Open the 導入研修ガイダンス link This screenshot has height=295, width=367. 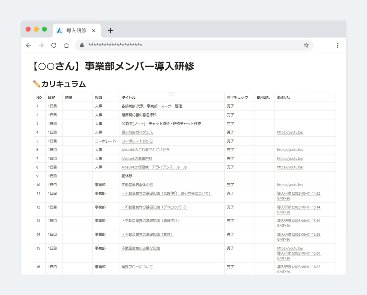pos(137,133)
